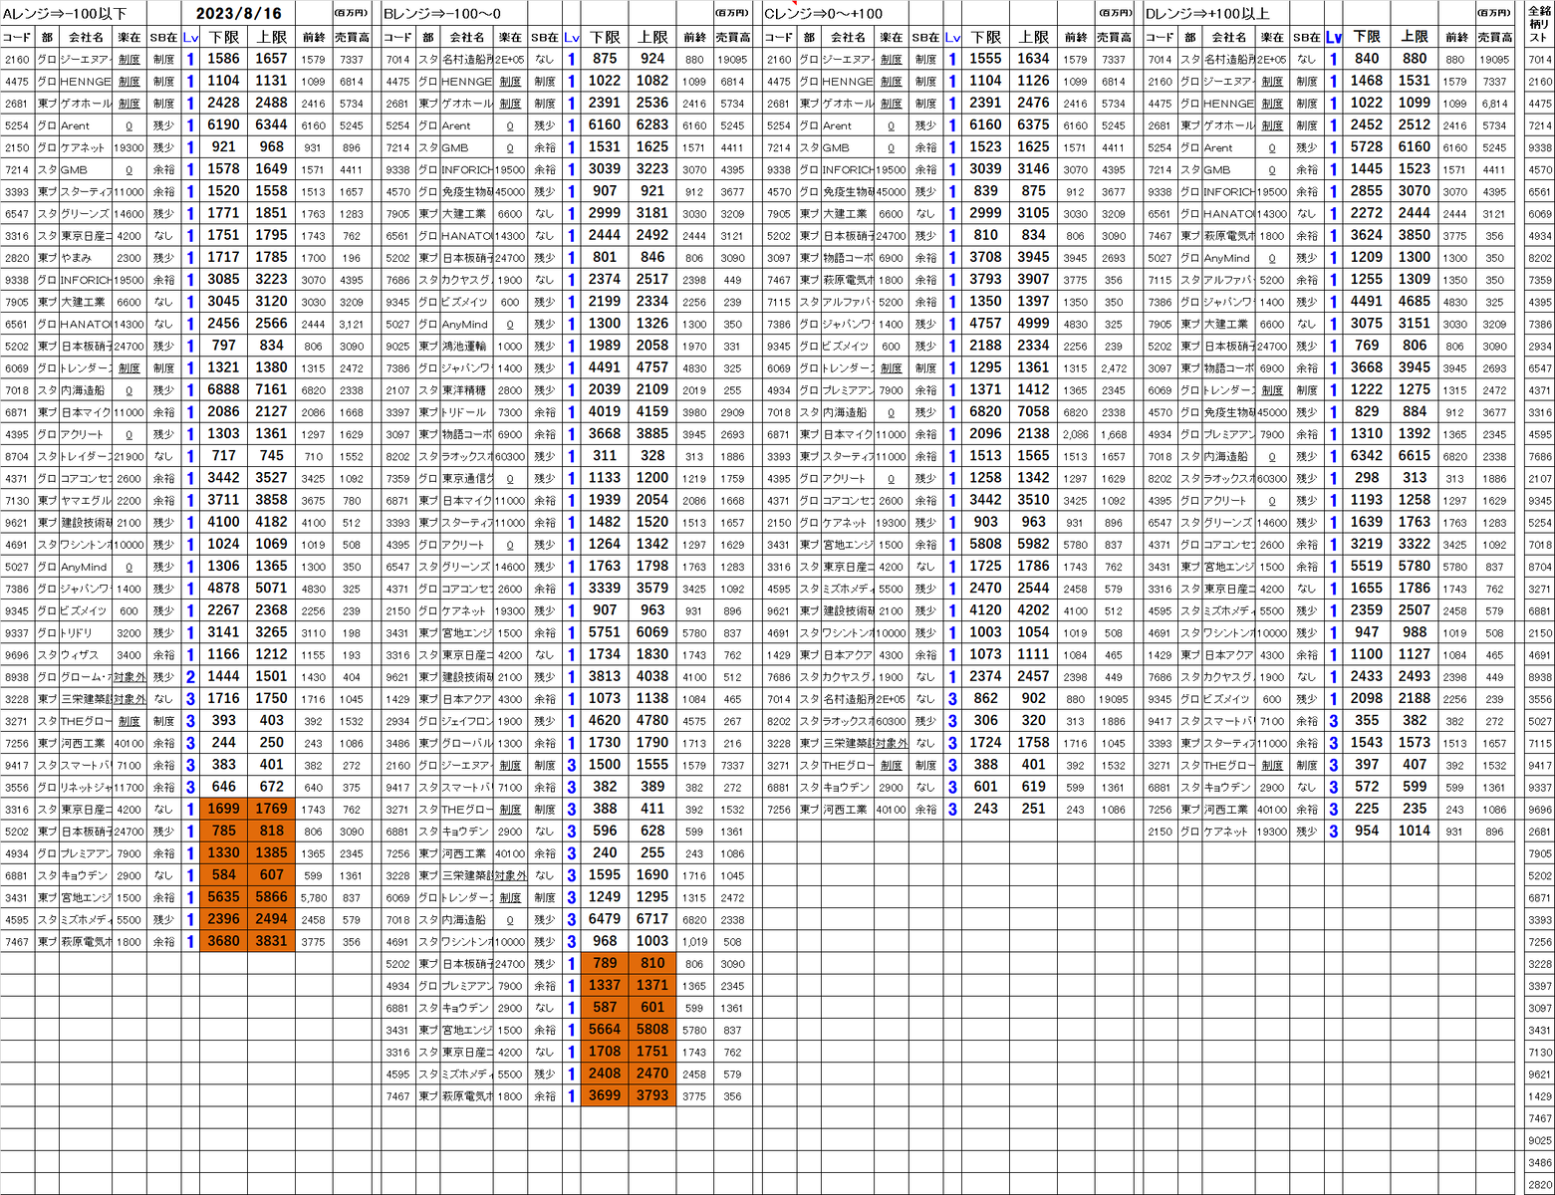The image size is (1555, 1195).
Task: Select the bold cell 6344
Action: pyautogui.click(x=272, y=124)
